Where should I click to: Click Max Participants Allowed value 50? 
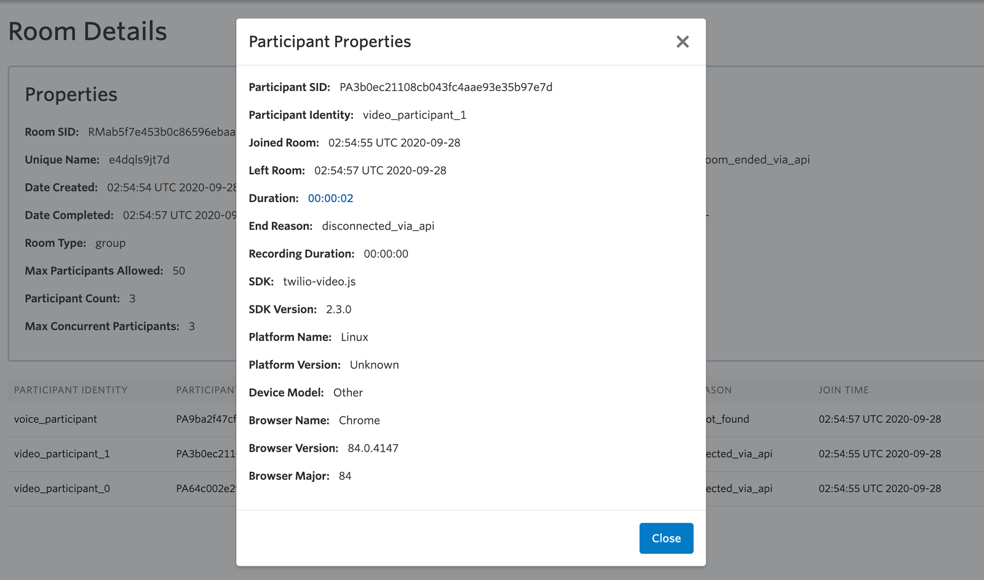pyautogui.click(x=178, y=271)
